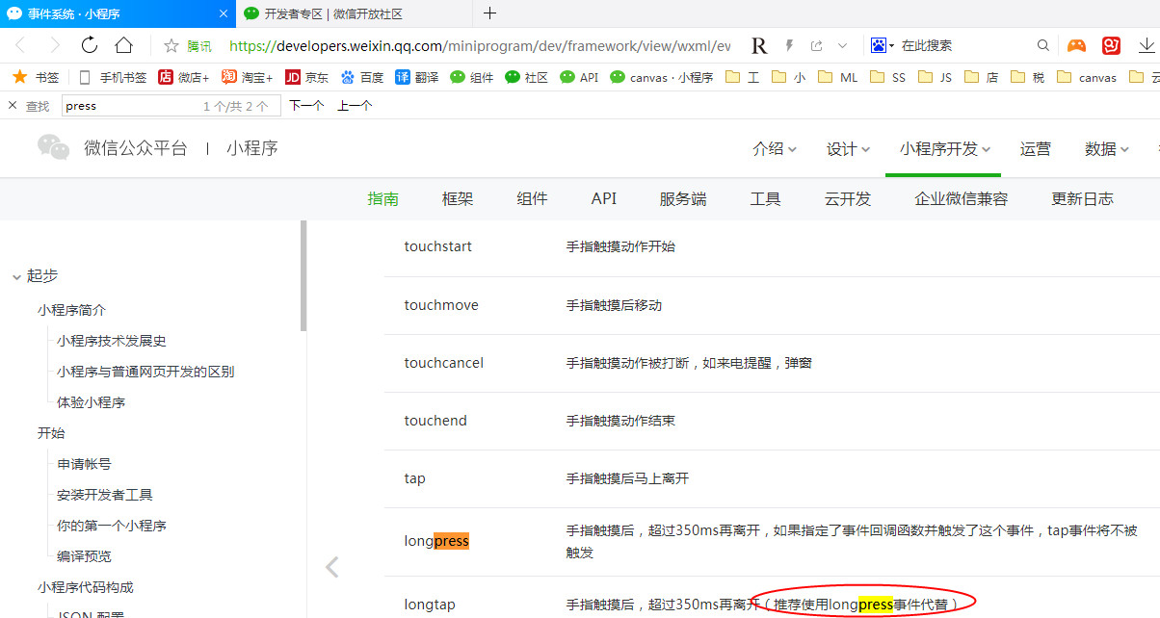The image size is (1160, 618).
Task: Open the ML bookmark folder
Action: (837, 77)
